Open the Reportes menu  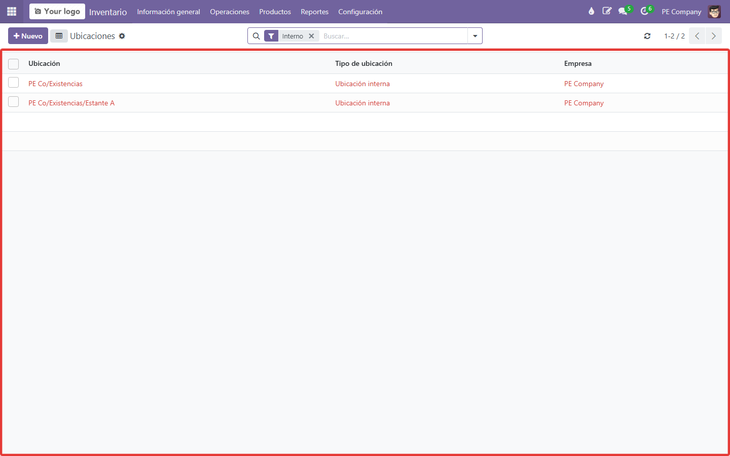point(314,12)
